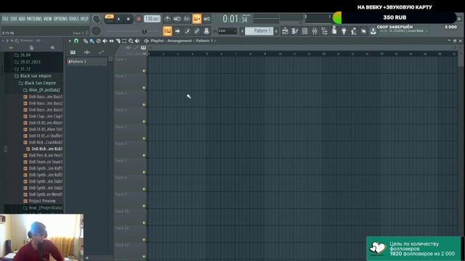Open the FILE menu
Image resolution: width=465 pixels, height=261 pixels.
coord(5,19)
